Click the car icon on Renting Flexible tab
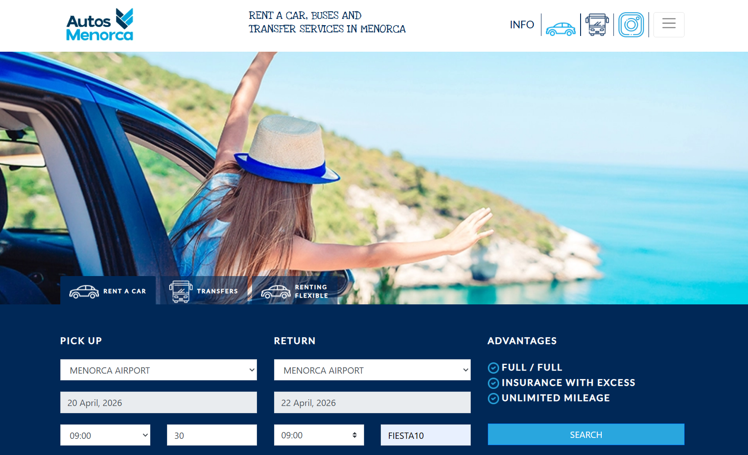Viewport: 748px width, 455px height. click(x=276, y=292)
